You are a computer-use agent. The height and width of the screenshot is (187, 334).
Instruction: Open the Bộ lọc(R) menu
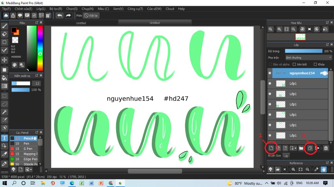(x=56, y=9)
